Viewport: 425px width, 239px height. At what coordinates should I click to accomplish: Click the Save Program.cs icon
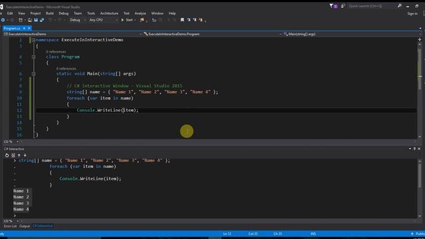tap(36, 20)
